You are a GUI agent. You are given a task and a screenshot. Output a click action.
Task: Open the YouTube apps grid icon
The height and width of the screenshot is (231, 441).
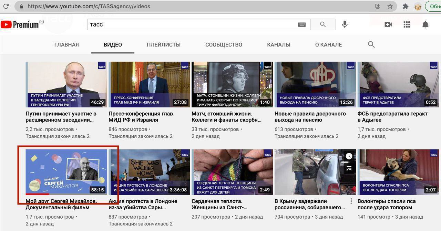coord(407,24)
